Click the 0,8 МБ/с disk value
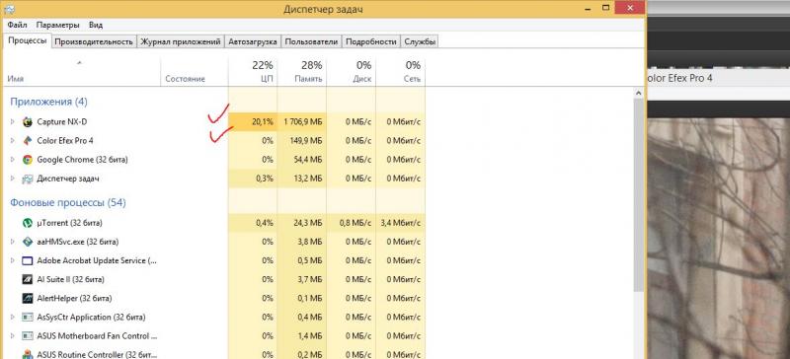The height and width of the screenshot is (359, 790). (x=355, y=223)
